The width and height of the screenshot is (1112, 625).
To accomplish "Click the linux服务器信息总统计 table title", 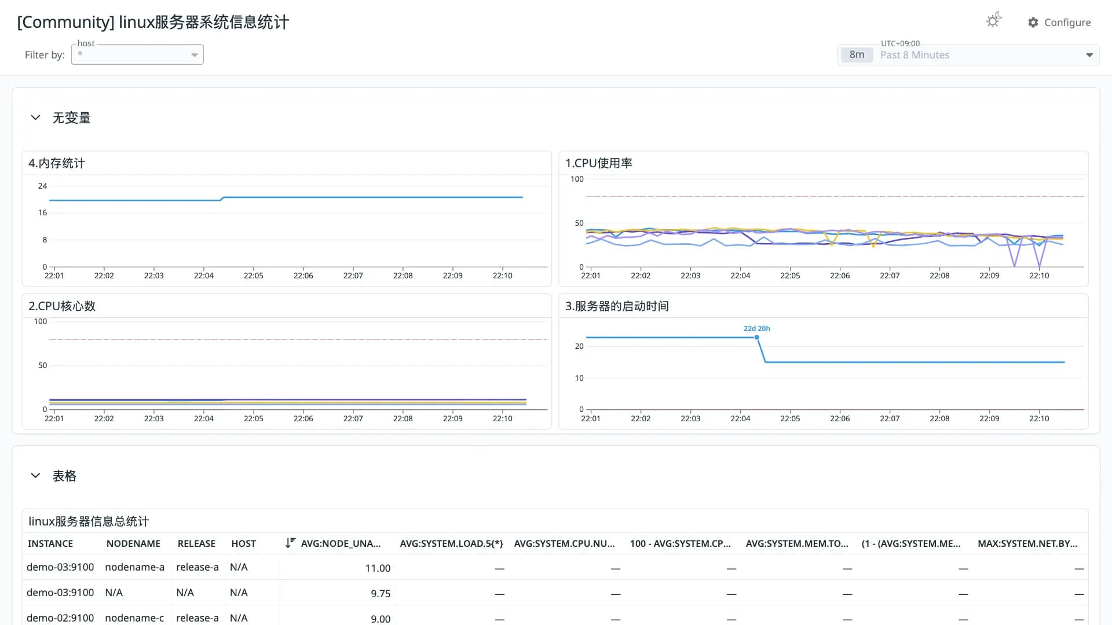I will [x=89, y=521].
